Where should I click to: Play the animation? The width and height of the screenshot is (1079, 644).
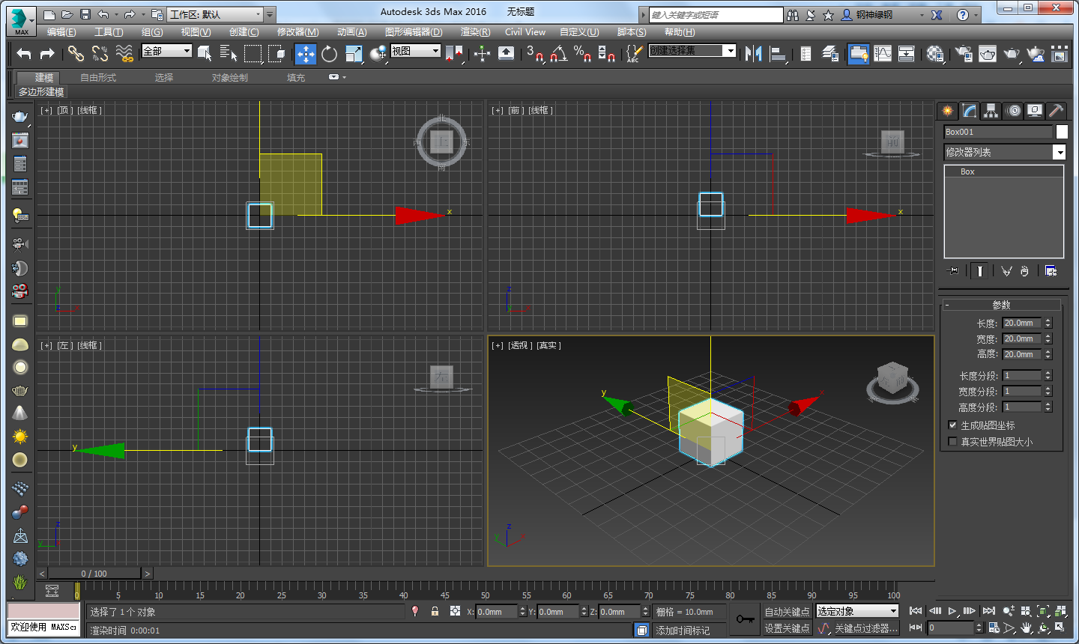tap(952, 611)
